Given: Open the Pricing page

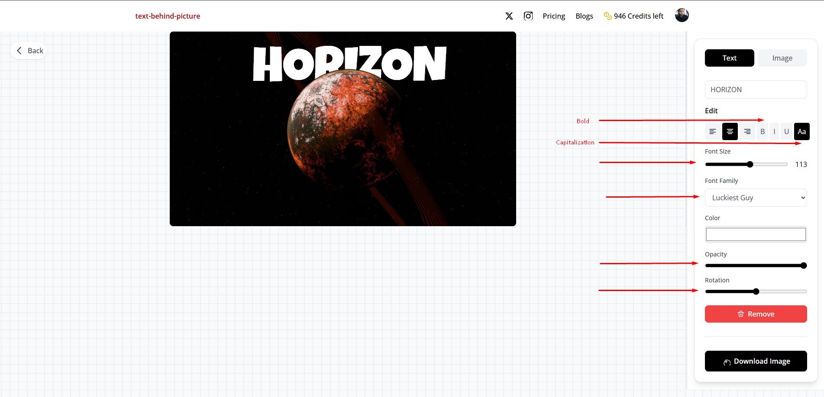Looking at the screenshot, I should pos(554,16).
